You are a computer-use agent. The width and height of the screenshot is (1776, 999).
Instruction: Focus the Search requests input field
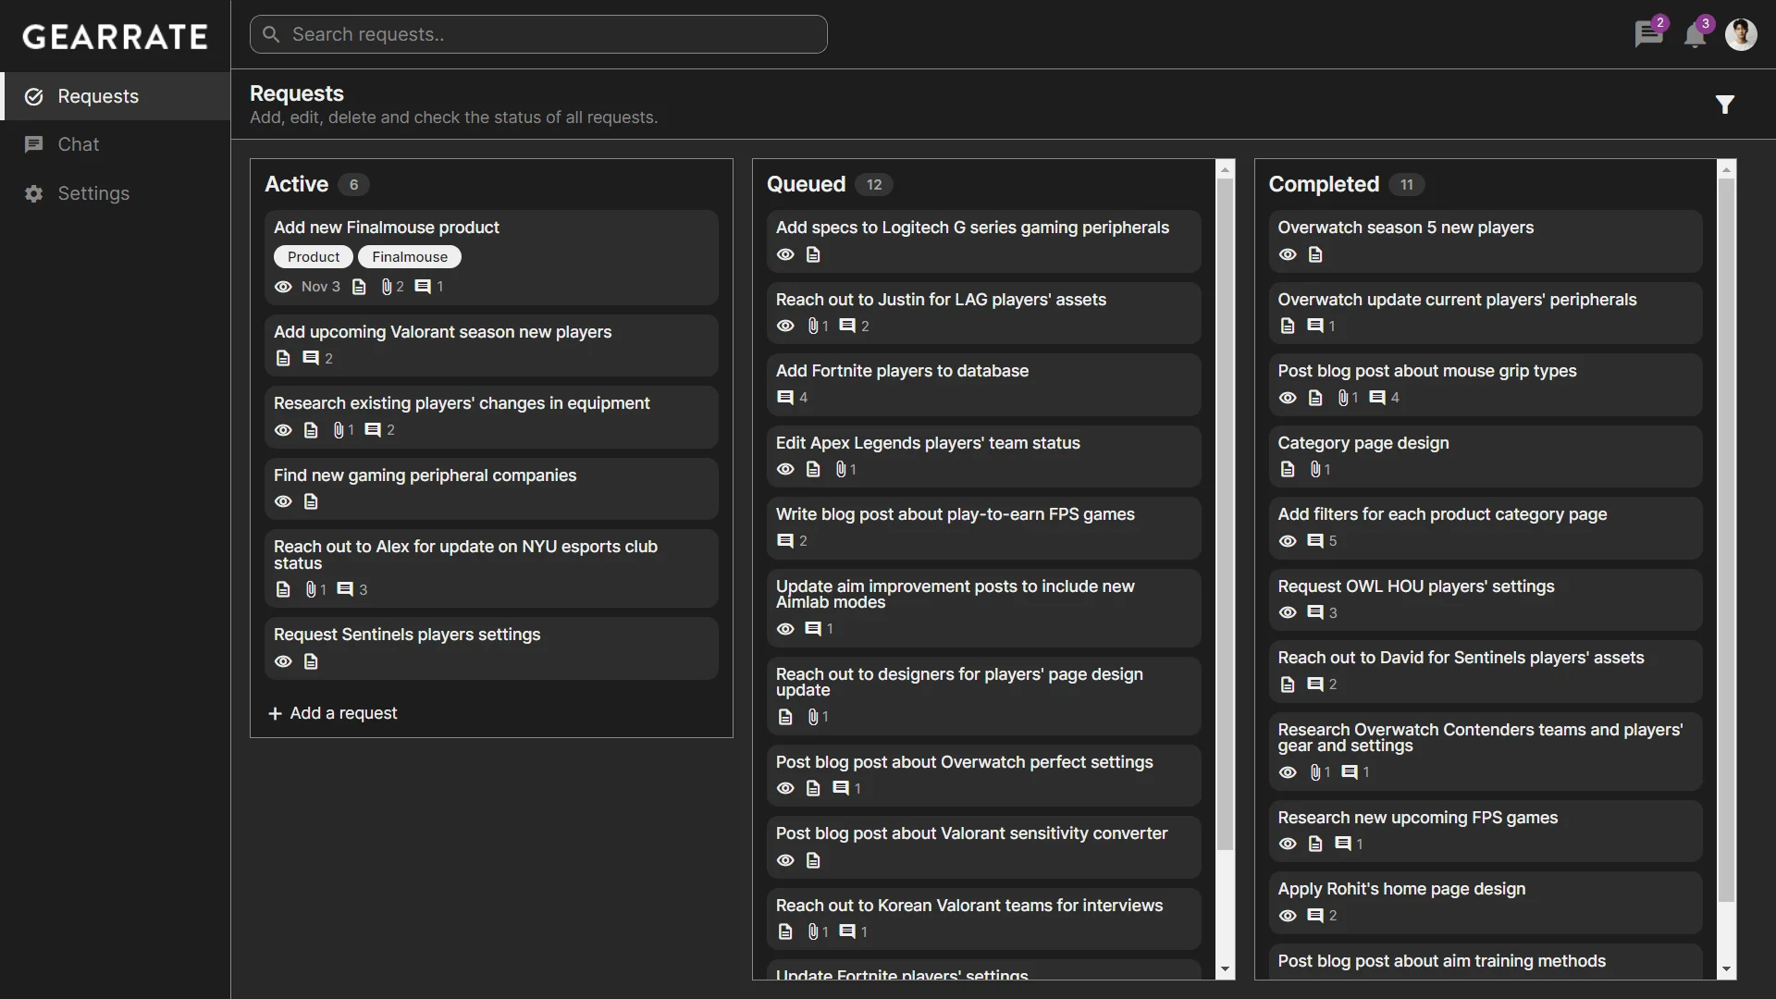point(538,34)
